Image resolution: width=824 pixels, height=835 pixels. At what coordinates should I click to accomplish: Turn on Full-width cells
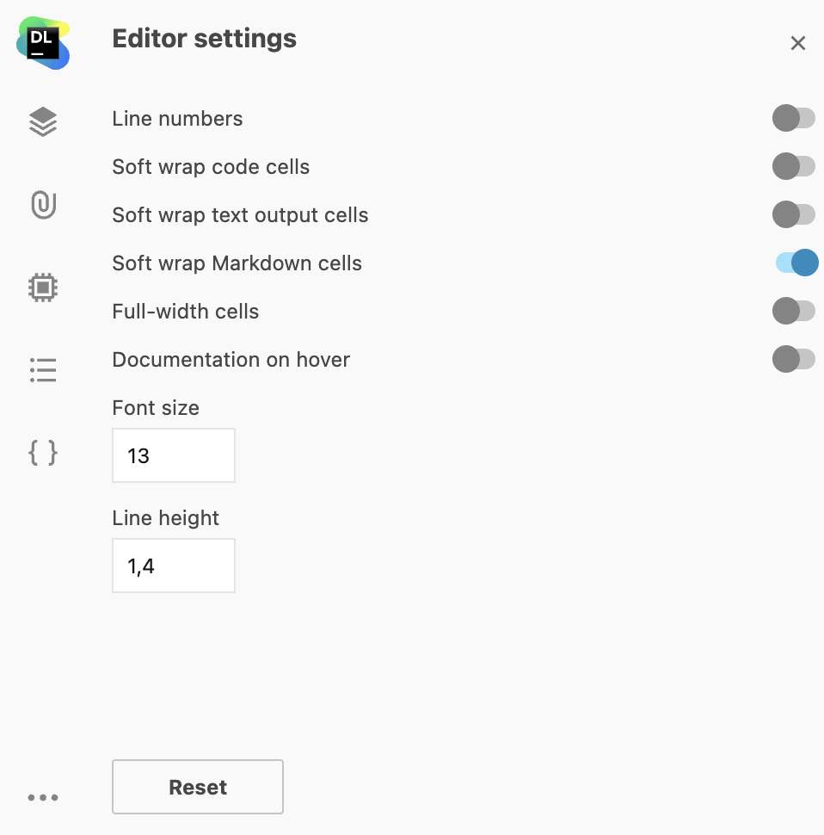[x=792, y=311]
